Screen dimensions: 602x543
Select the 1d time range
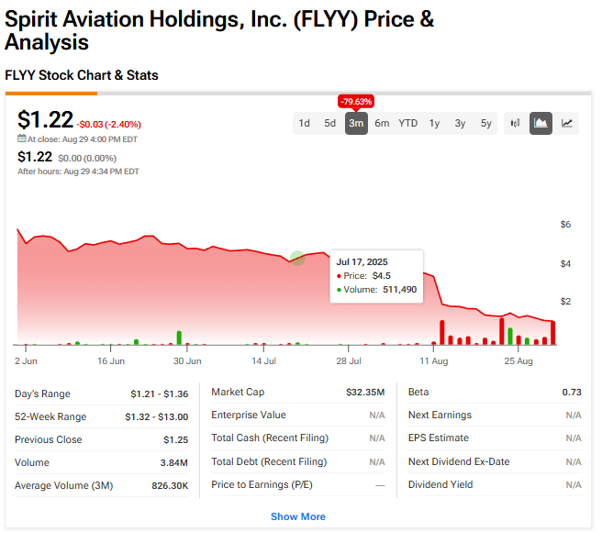pyautogui.click(x=305, y=123)
